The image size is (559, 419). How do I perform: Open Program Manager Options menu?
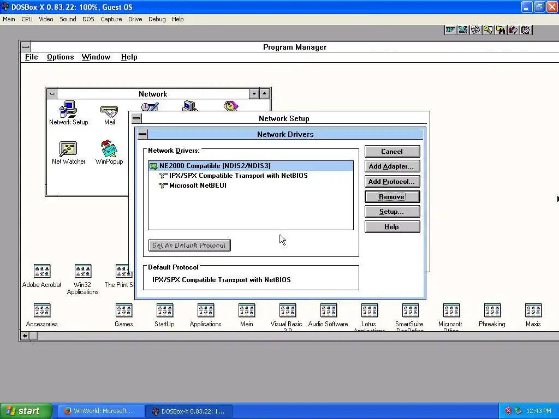pyautogui.click(x=60, y=57)
